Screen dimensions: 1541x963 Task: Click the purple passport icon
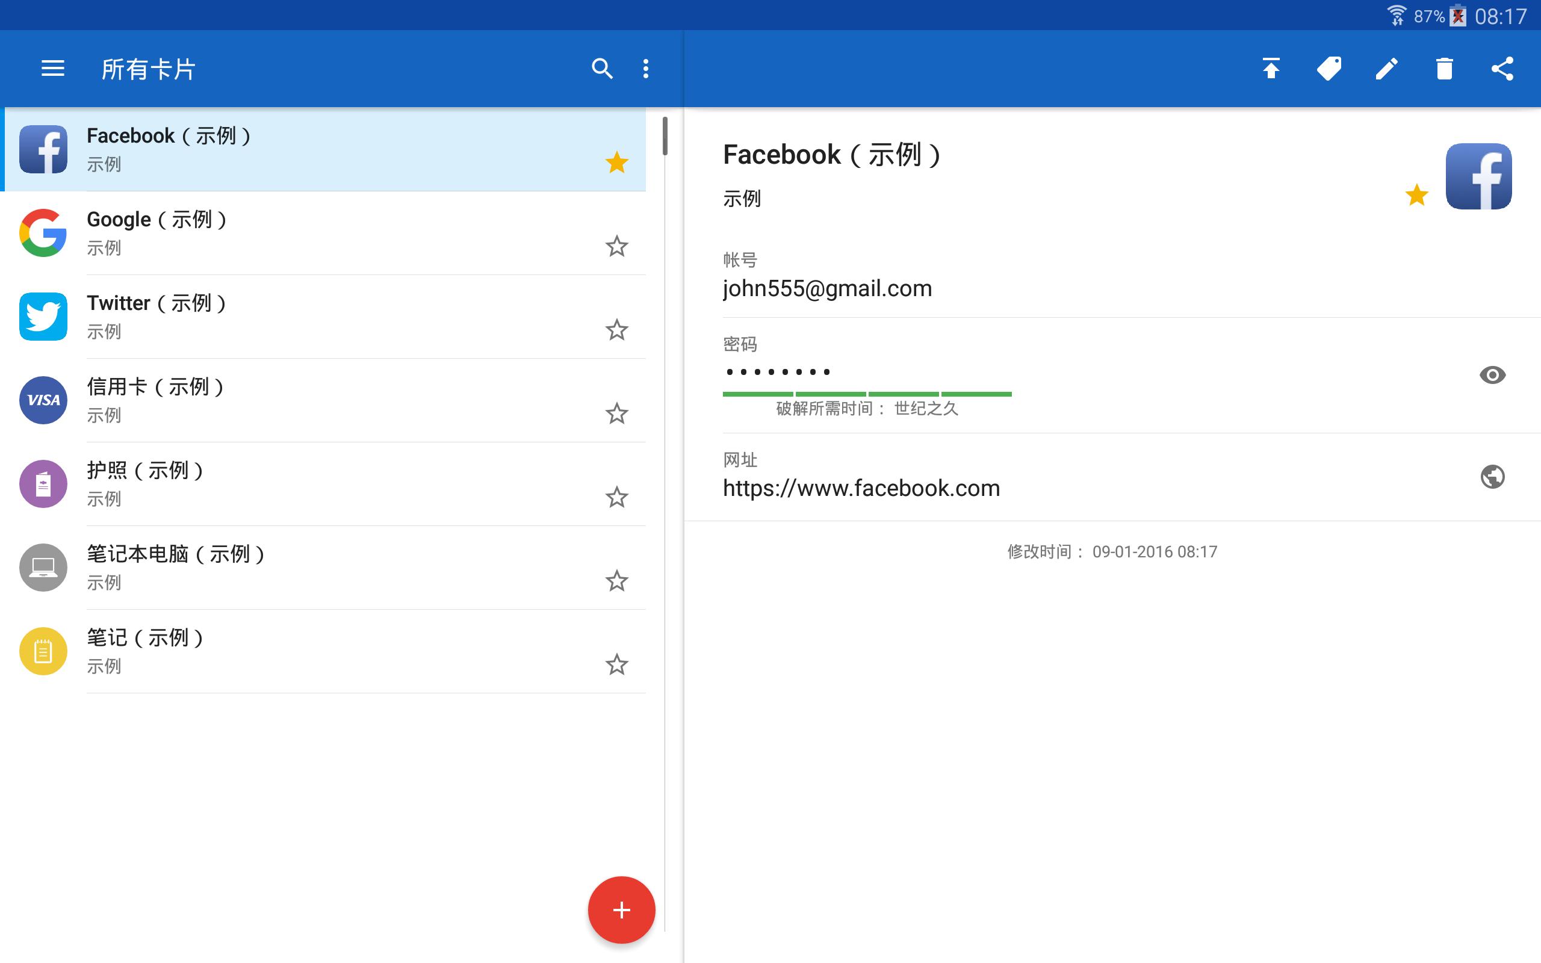coord(43,484)
